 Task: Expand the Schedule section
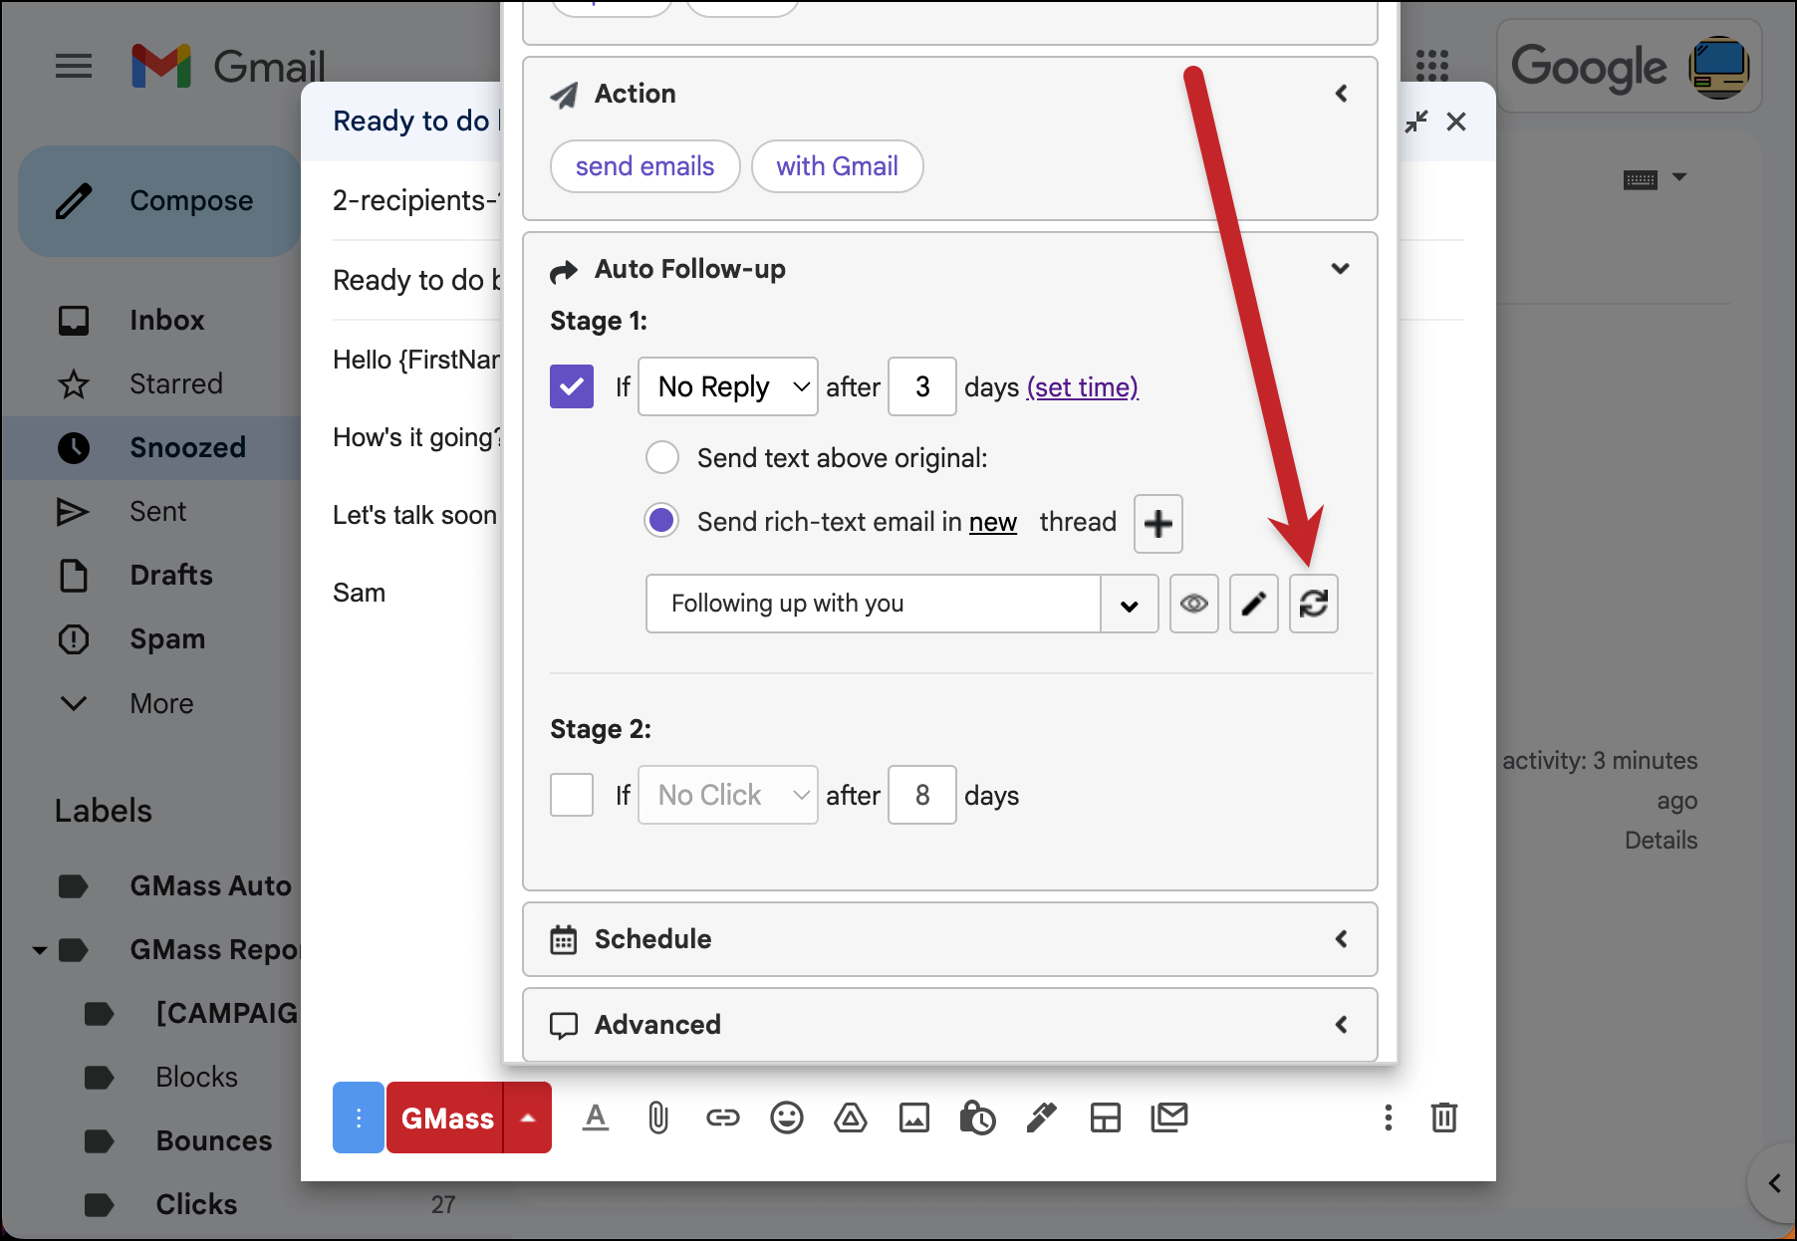pos(949,939)
